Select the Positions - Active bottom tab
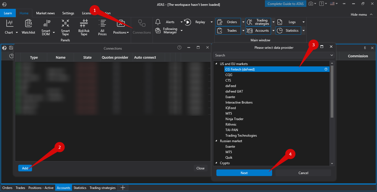Screen dimensions: 377x192 41,188
